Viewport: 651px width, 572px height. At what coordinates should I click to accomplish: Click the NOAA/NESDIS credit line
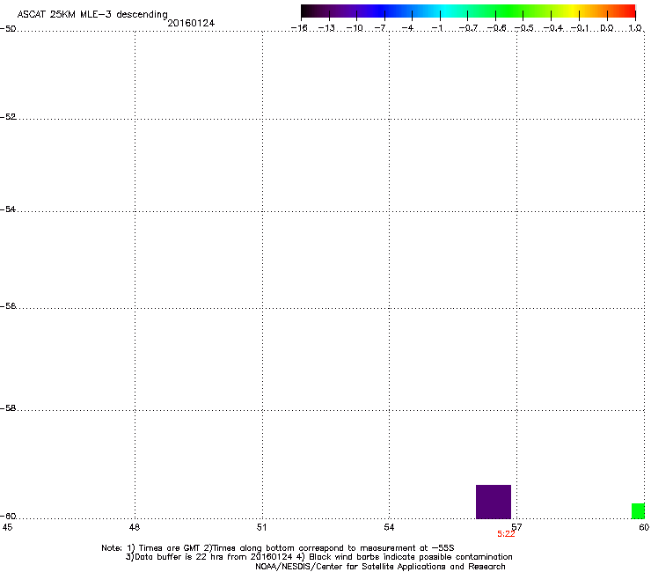[x=380, y=567]
